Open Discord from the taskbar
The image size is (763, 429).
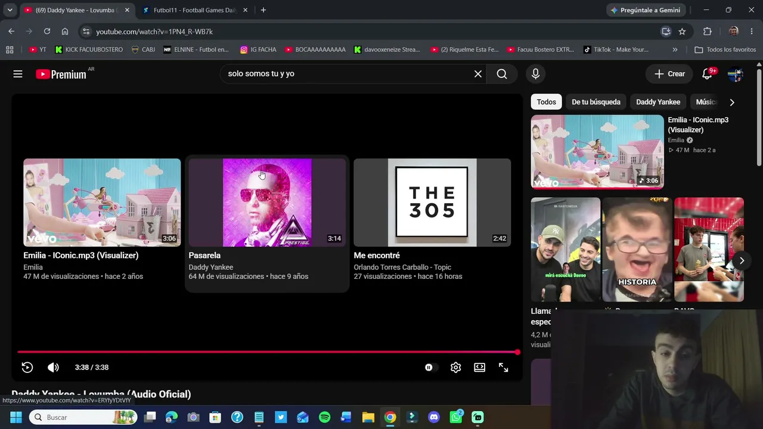pyautogui.click(x=434, y=417)
